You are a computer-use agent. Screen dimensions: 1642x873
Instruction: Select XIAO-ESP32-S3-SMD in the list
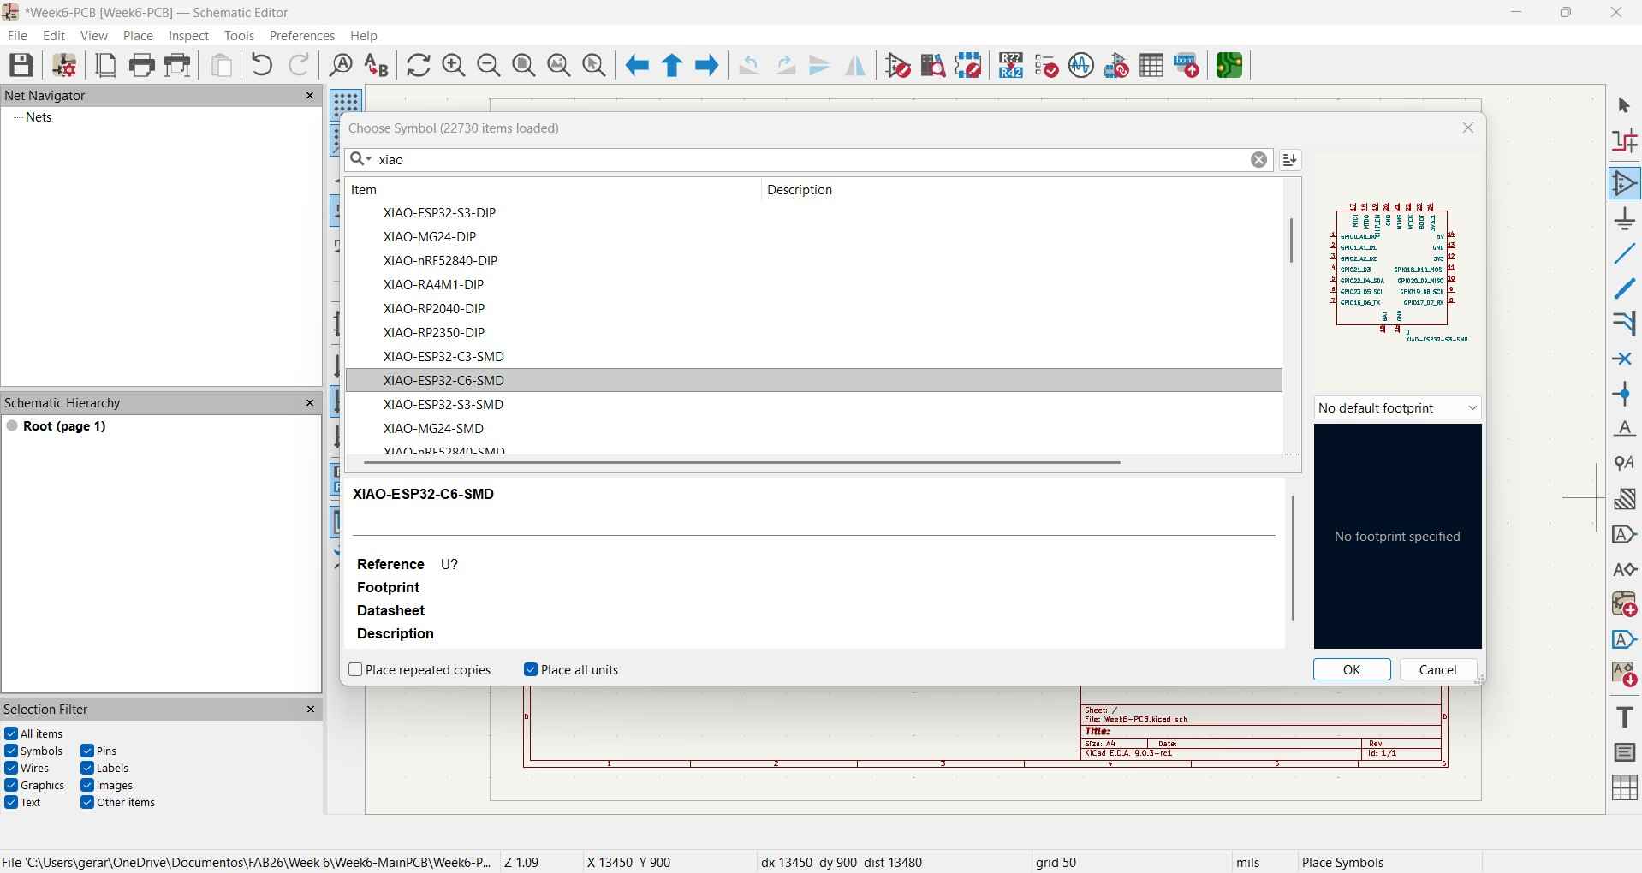pos(813,405)
